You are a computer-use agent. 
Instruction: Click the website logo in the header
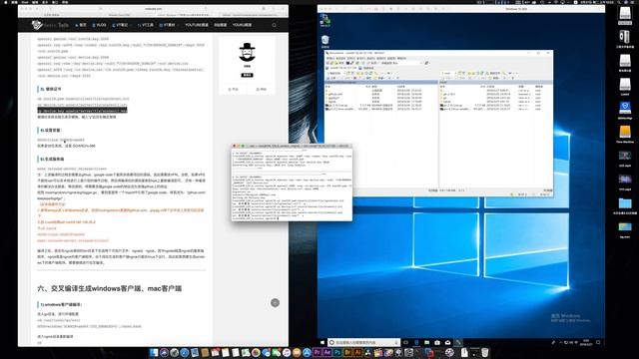click(51, 25)
